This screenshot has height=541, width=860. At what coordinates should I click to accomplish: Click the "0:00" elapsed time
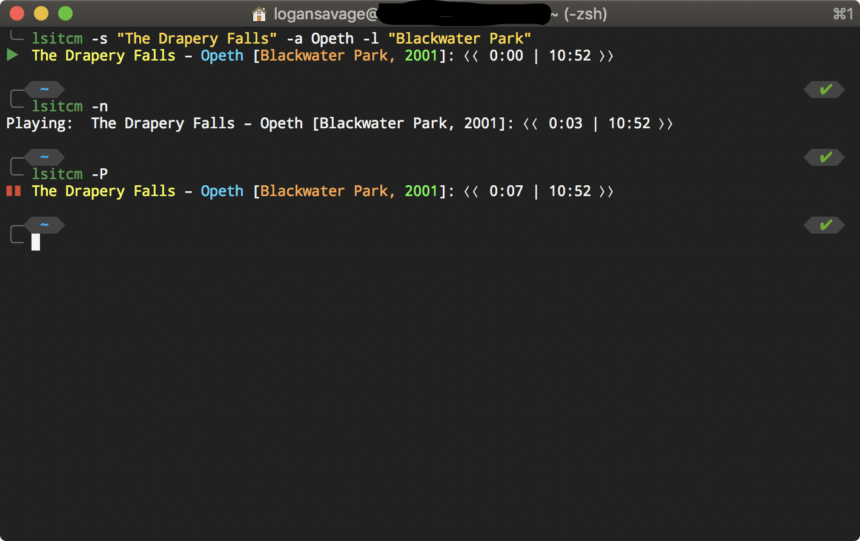tap(506, 56)
